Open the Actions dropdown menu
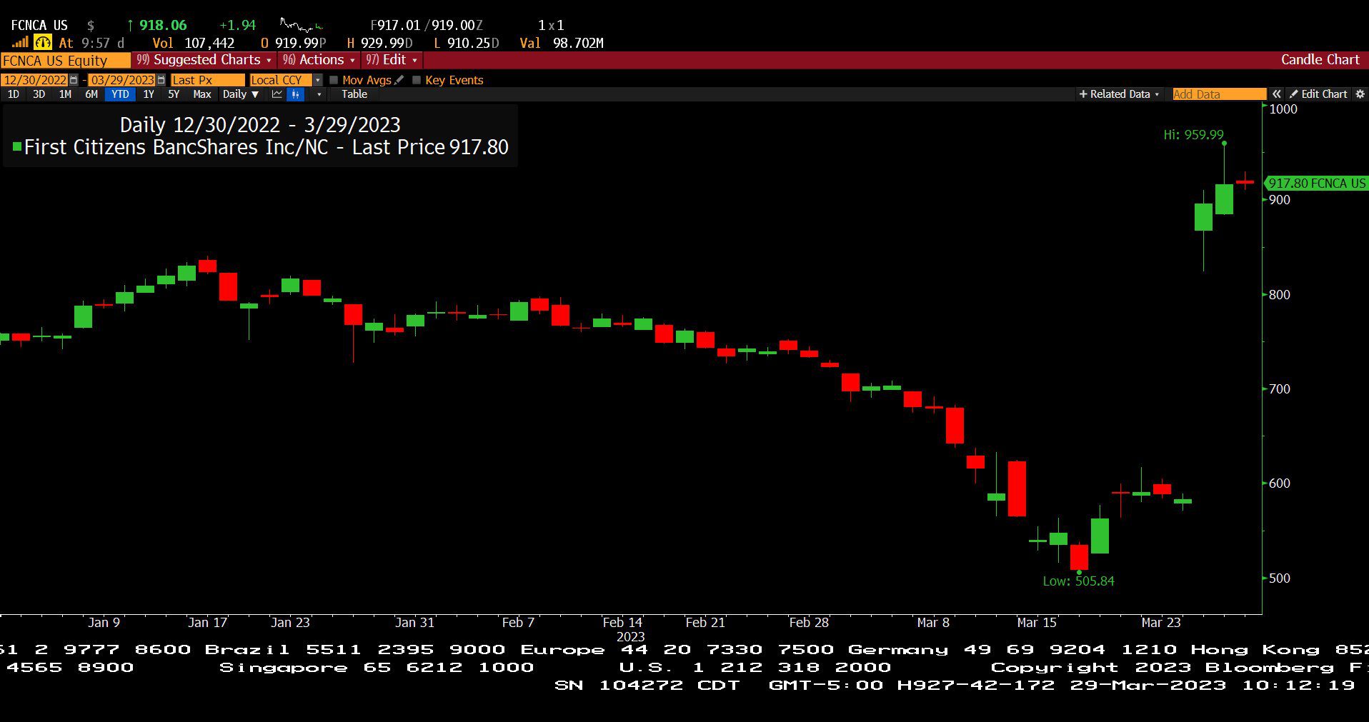 319,60
